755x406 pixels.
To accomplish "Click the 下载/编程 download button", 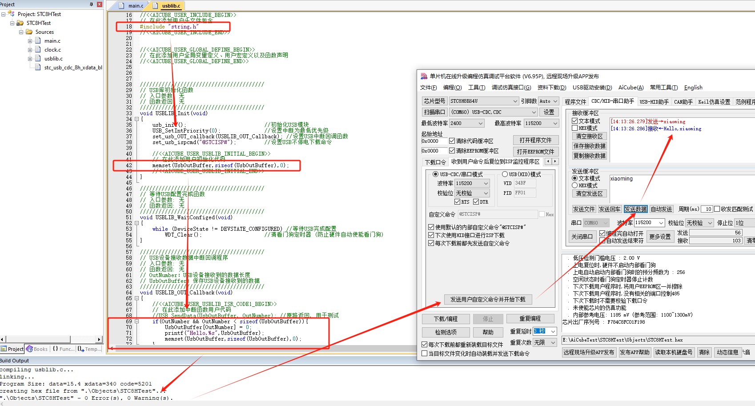I will pyautogui.click(x=446, y=319).
